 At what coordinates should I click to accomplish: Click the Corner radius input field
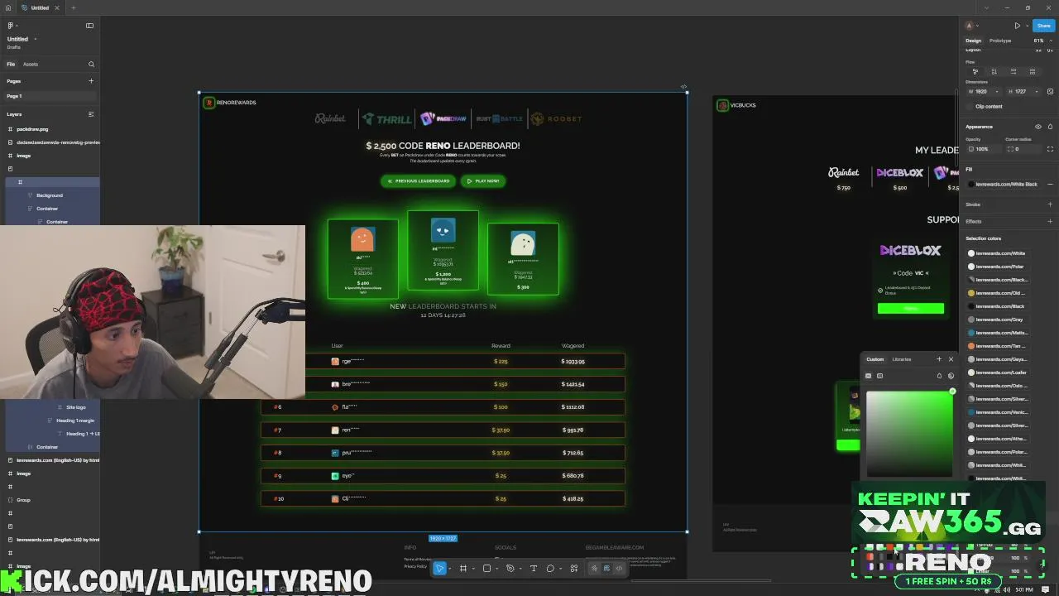click(x=1023, y=149)
